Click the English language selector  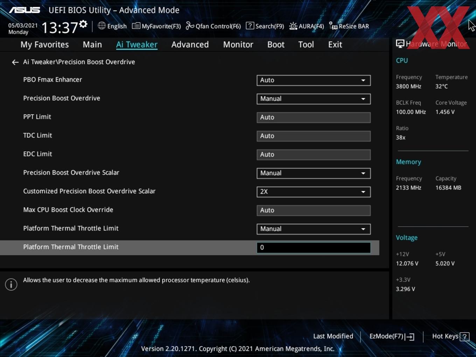(117, 26)
